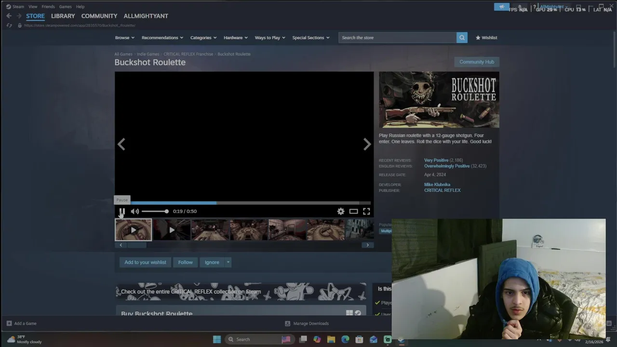Expand the Hardware menu
The image size is (617, 347).
point(235,38)
